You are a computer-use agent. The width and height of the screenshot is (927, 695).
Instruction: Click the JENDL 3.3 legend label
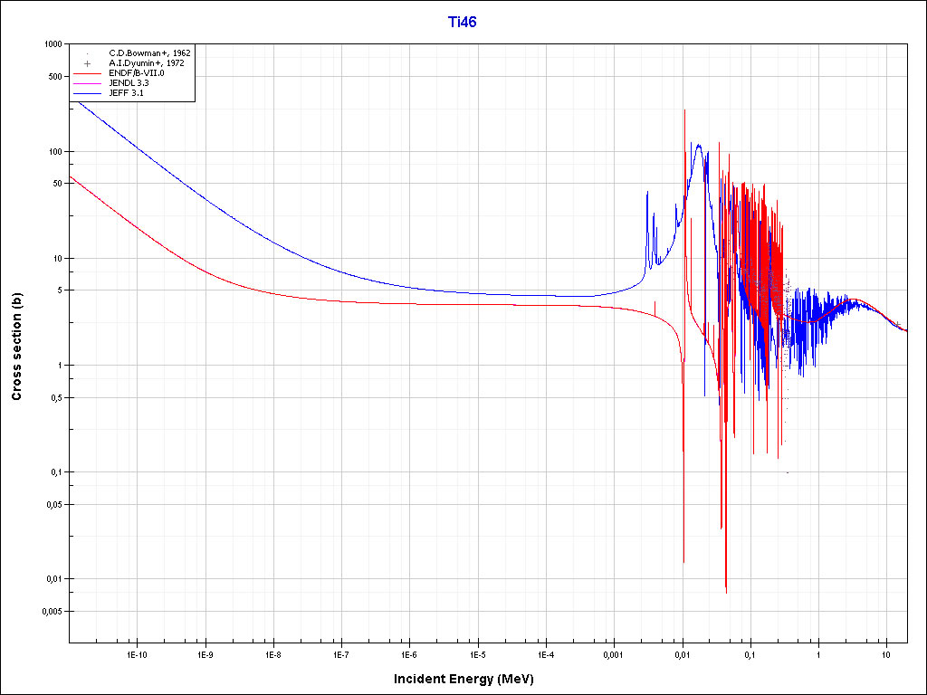[x=129, y=83]
